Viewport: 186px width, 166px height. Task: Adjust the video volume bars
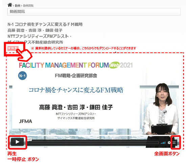pos(163,143)
